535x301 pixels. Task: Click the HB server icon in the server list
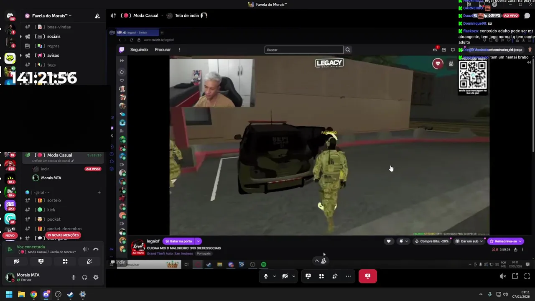tap(10, 58)
